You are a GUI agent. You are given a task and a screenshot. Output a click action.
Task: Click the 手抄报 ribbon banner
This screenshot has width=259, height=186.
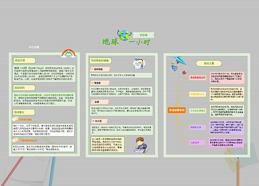143,35
